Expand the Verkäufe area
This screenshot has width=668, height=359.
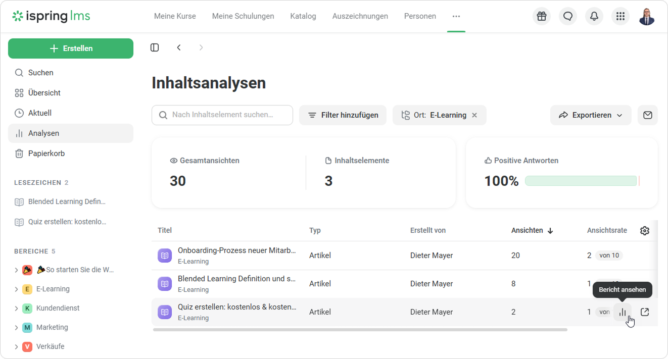point(16,347)
